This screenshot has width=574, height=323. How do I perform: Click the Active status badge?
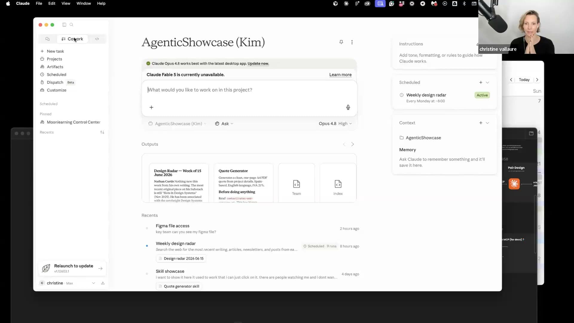482,95
